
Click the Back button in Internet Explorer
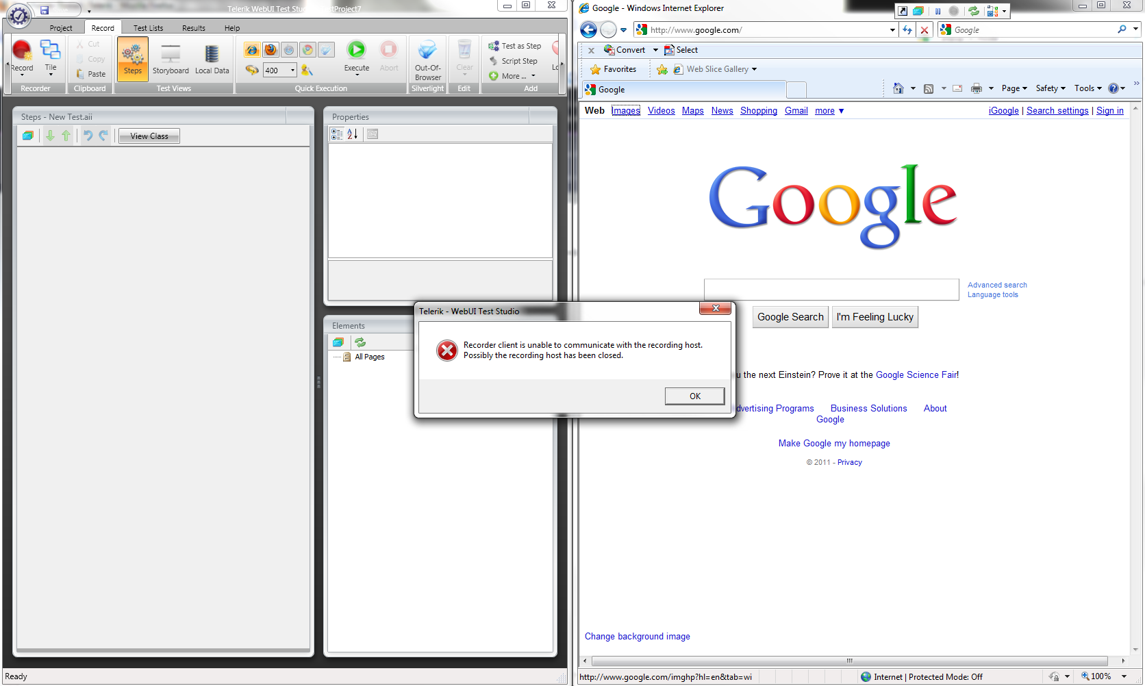click(588, 30)
